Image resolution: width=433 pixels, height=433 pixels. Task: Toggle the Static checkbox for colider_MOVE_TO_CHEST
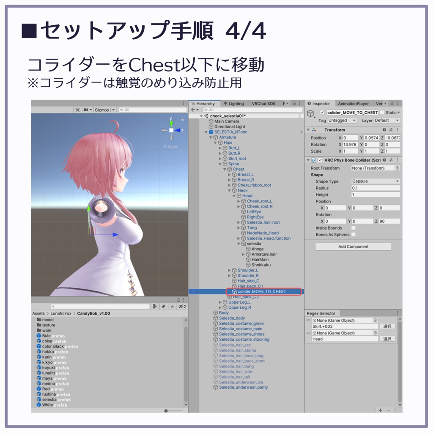pyautogui.click(x=383, y=112)
